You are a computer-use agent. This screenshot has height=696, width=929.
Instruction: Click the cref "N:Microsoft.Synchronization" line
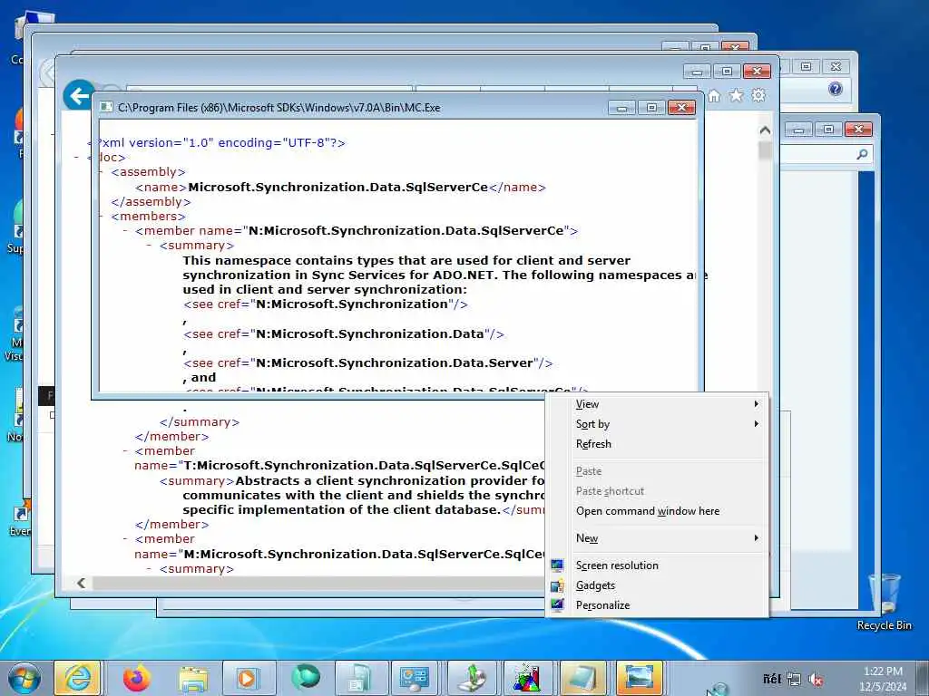[326, 304]
